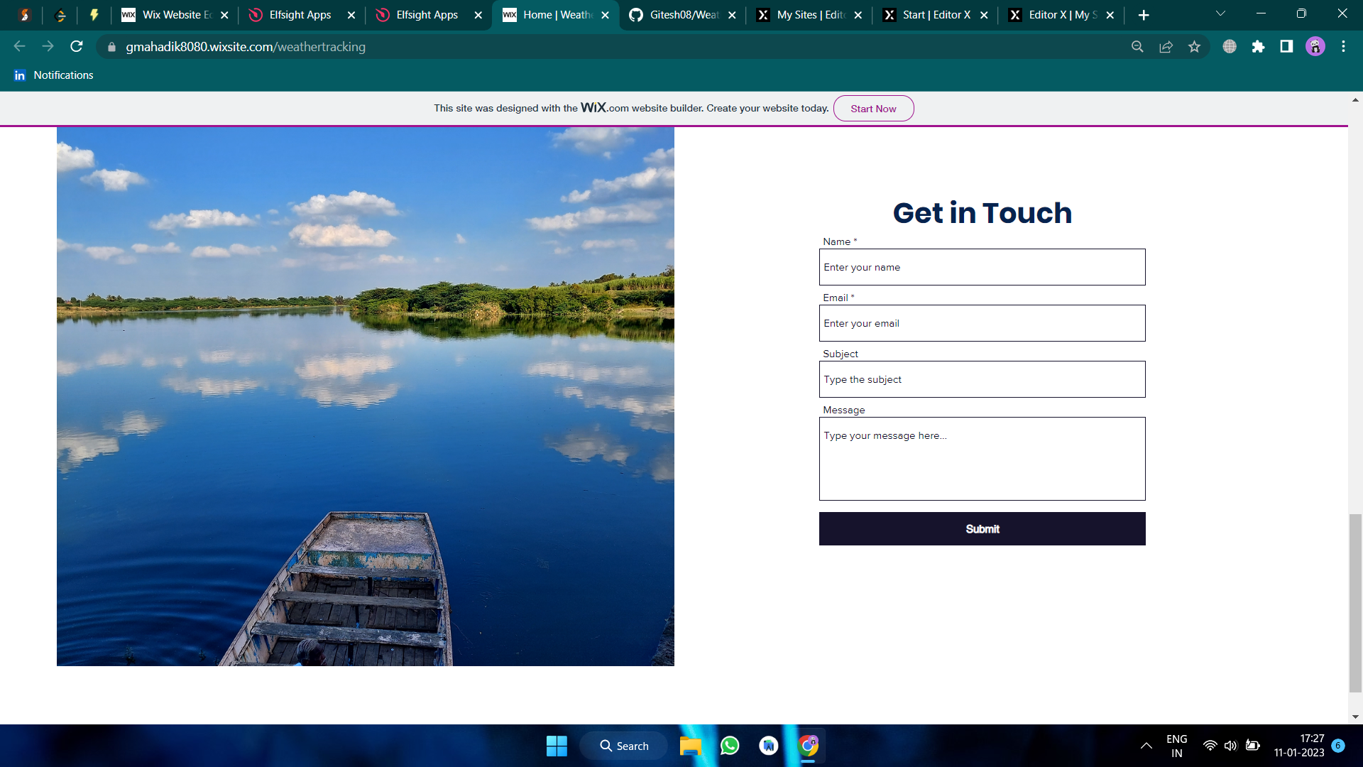Open the LinkedIn Notifications bookmark

coord(54,75)
